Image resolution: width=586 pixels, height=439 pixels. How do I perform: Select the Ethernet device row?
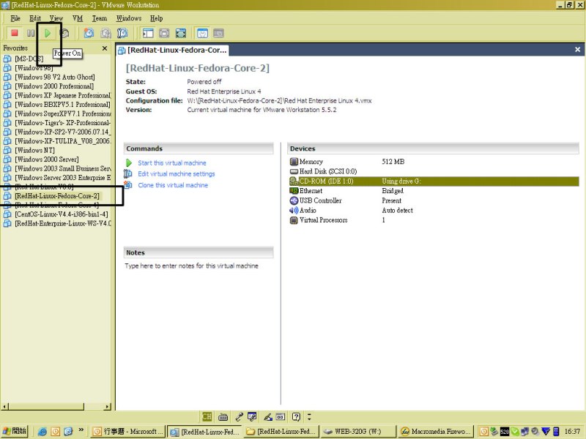coord(434,191)
